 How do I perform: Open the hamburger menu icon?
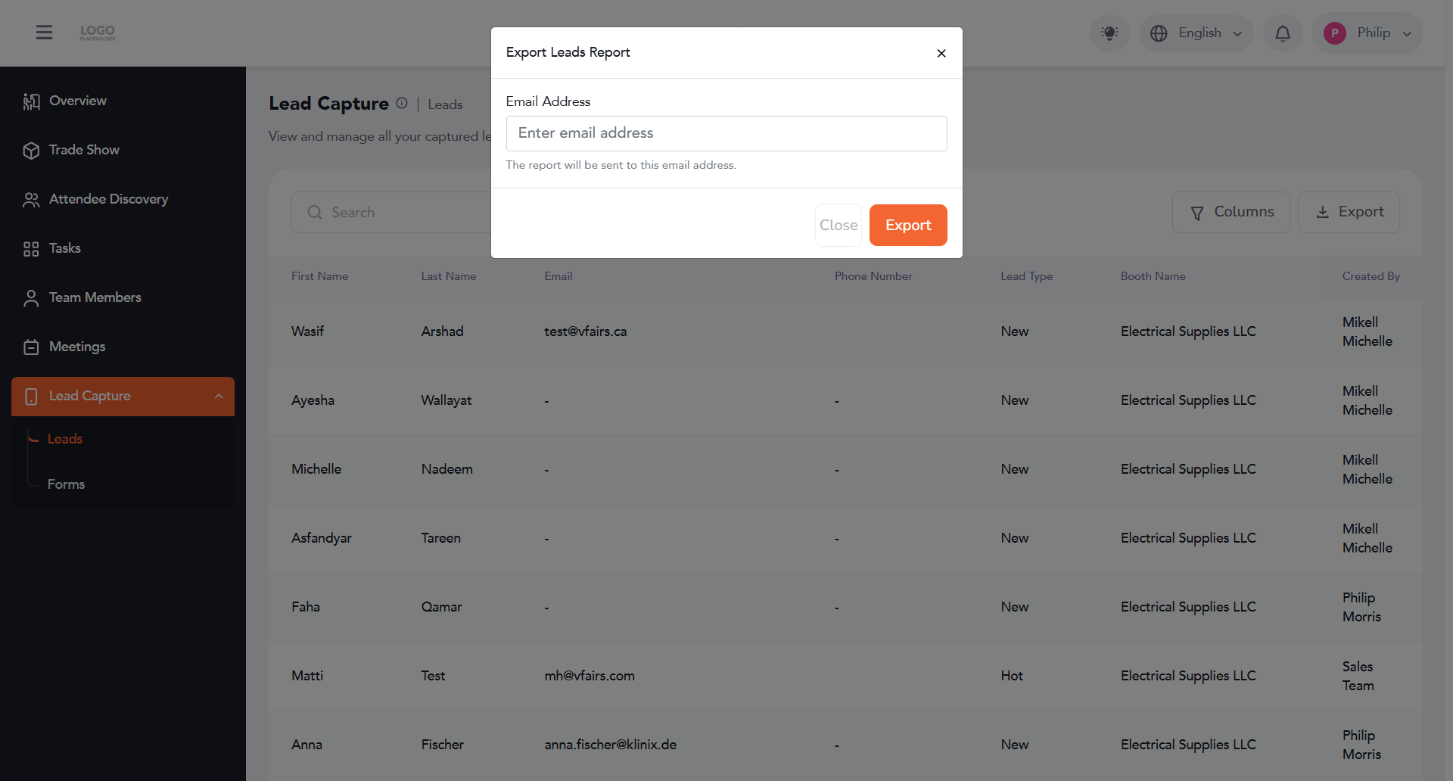pos(44,33)
